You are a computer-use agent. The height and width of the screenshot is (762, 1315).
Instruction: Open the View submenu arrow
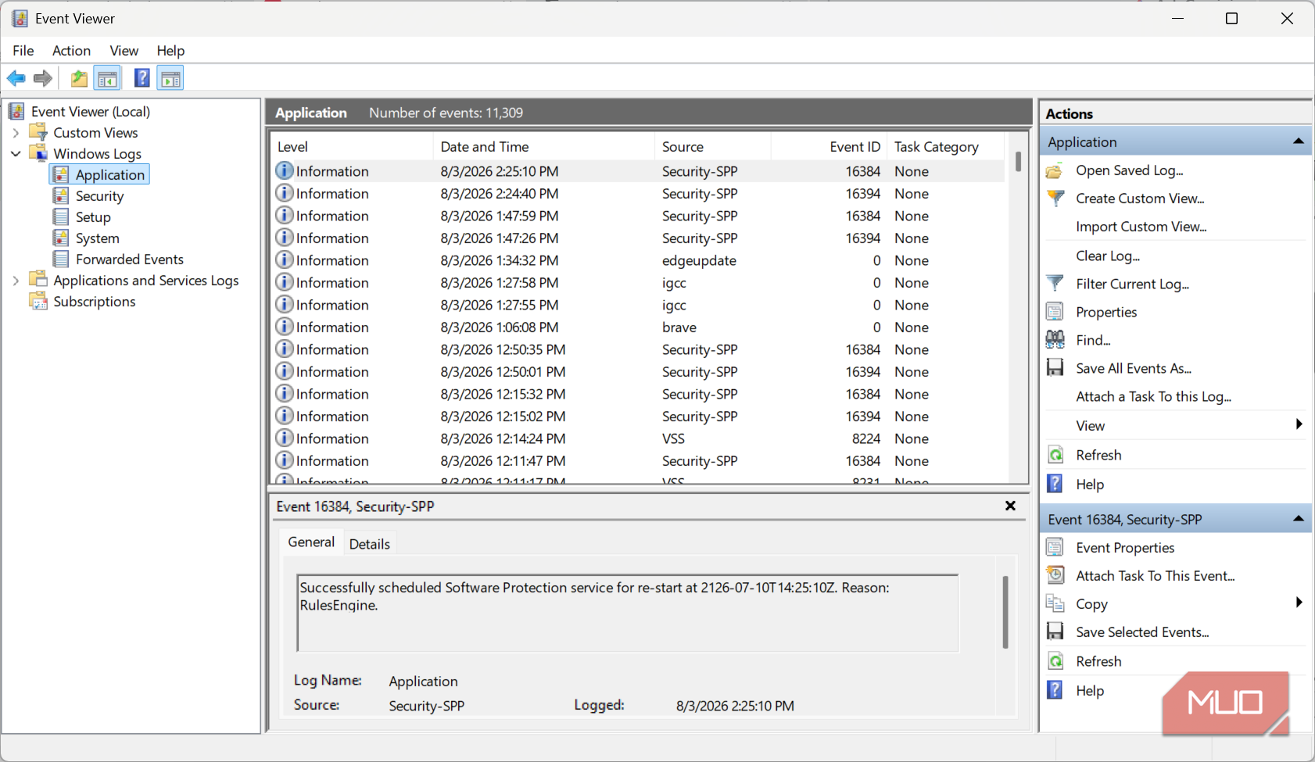1299,424
